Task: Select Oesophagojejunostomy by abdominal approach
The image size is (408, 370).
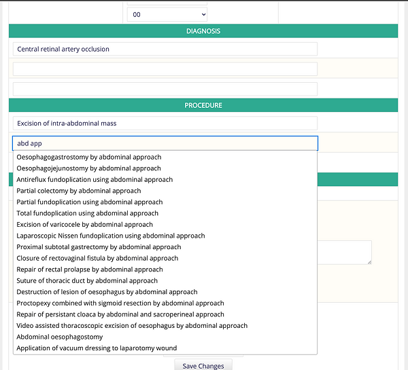Action: click(165, 168)
